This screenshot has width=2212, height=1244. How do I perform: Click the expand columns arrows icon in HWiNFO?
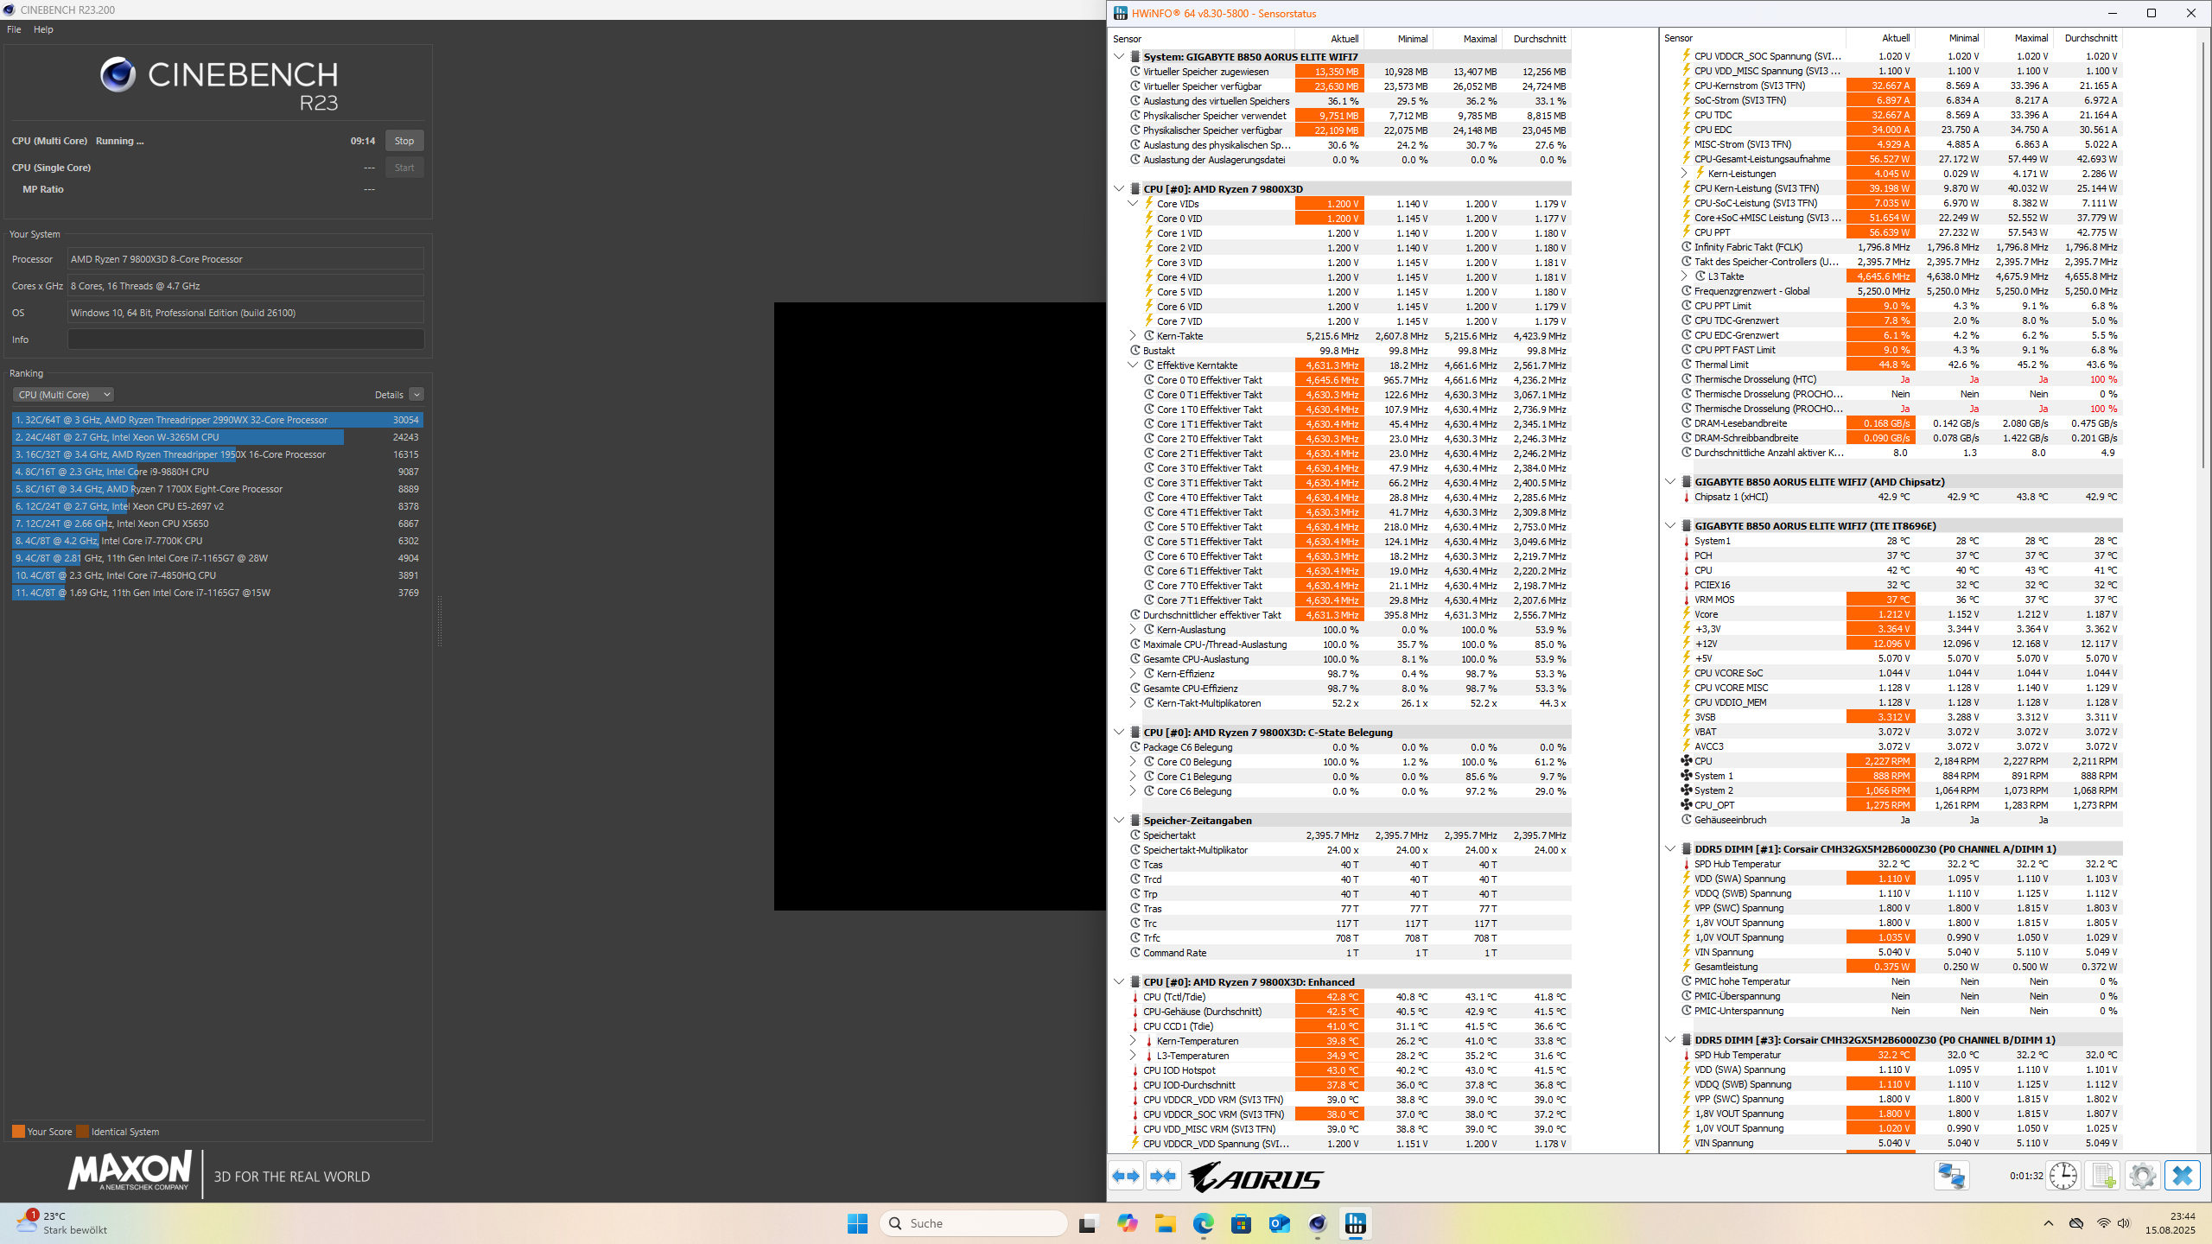tap(1126, 1176)
